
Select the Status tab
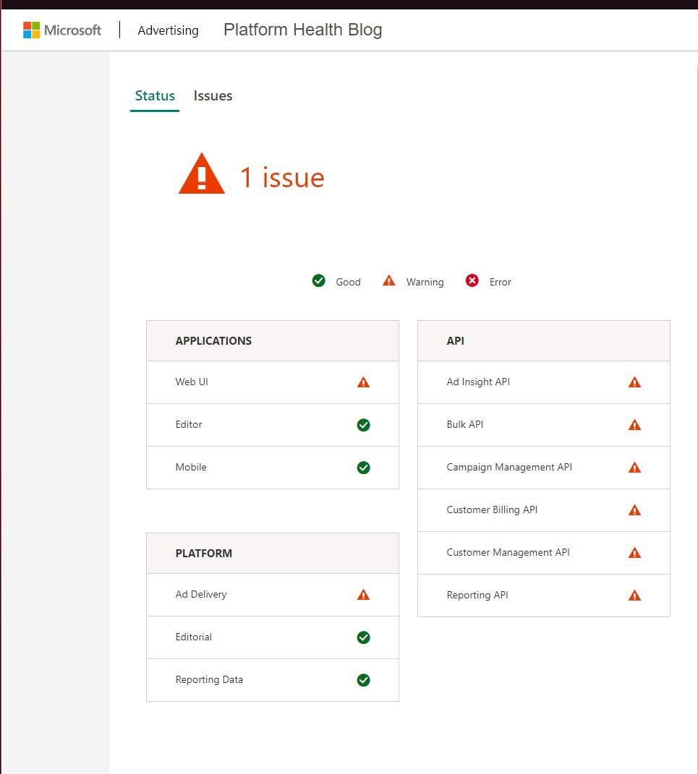(154, 95)
